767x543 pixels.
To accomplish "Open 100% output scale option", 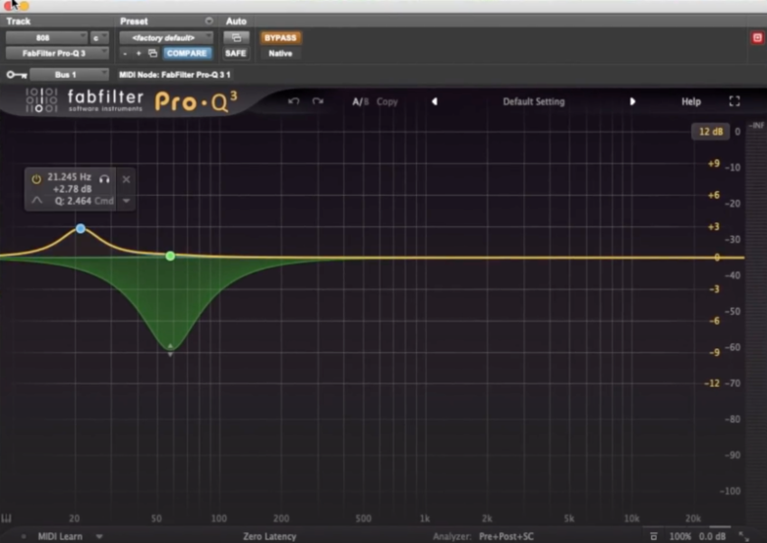I will [679, 536].
